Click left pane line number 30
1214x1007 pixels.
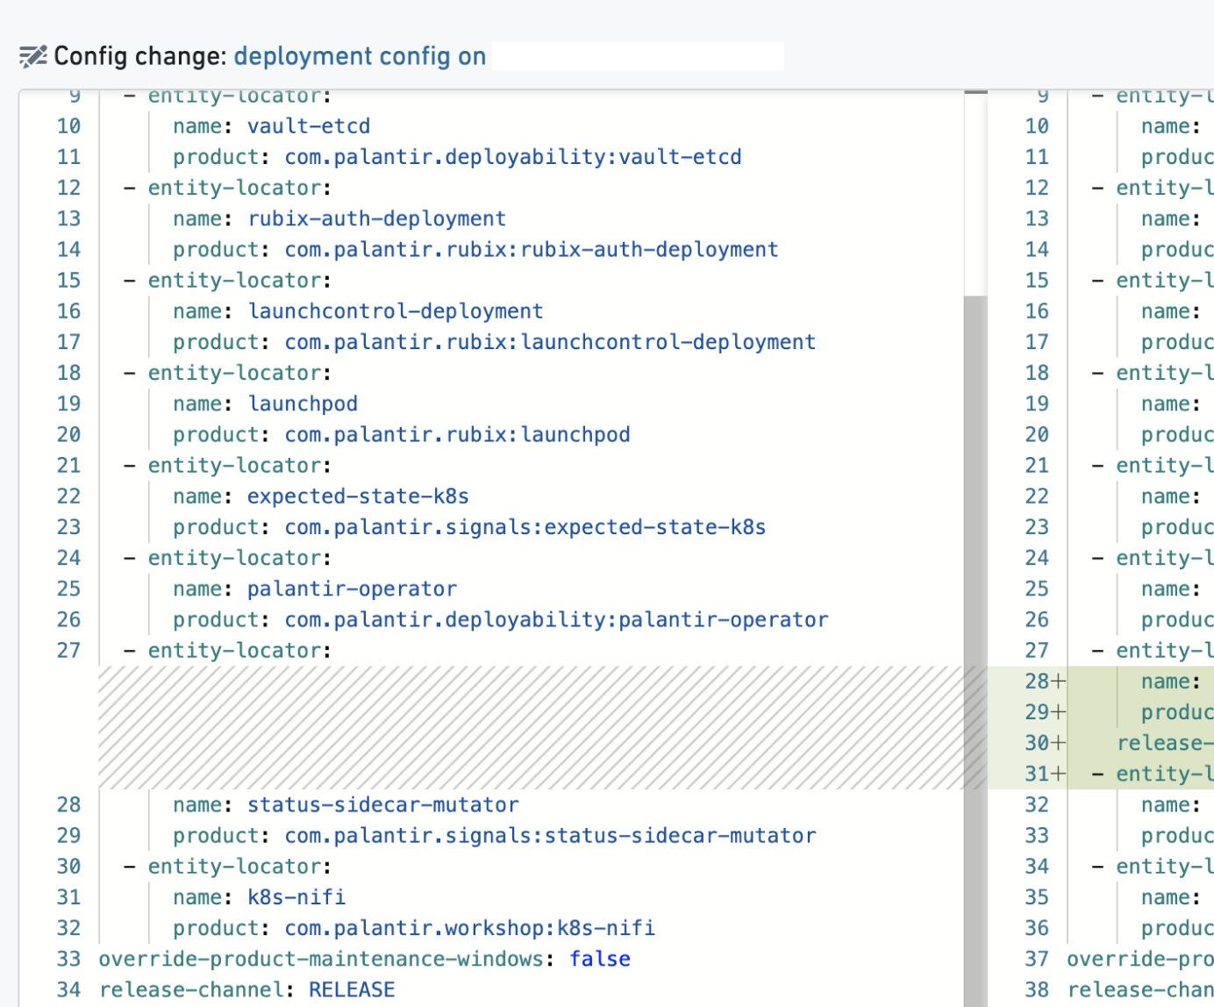pyautogui.click(x=68, y=867)
